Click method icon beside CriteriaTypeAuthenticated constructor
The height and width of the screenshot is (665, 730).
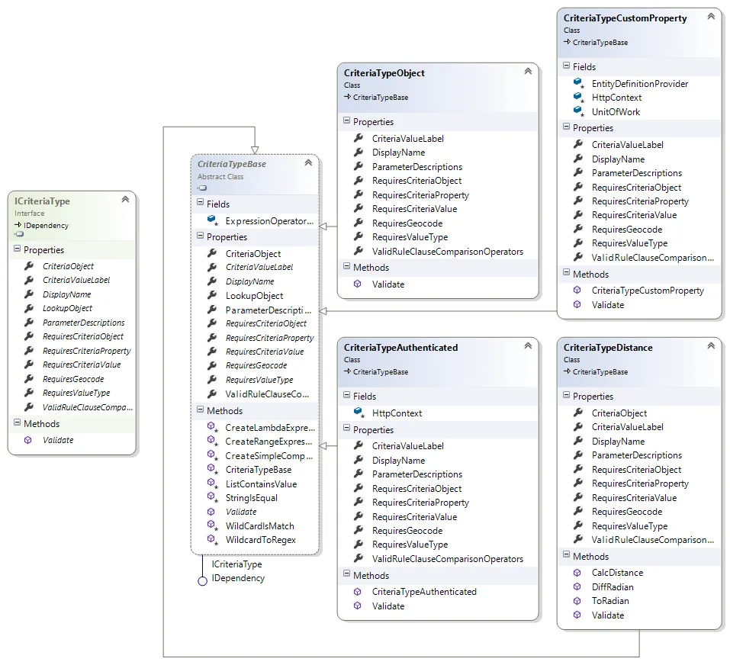coord(357,592)
